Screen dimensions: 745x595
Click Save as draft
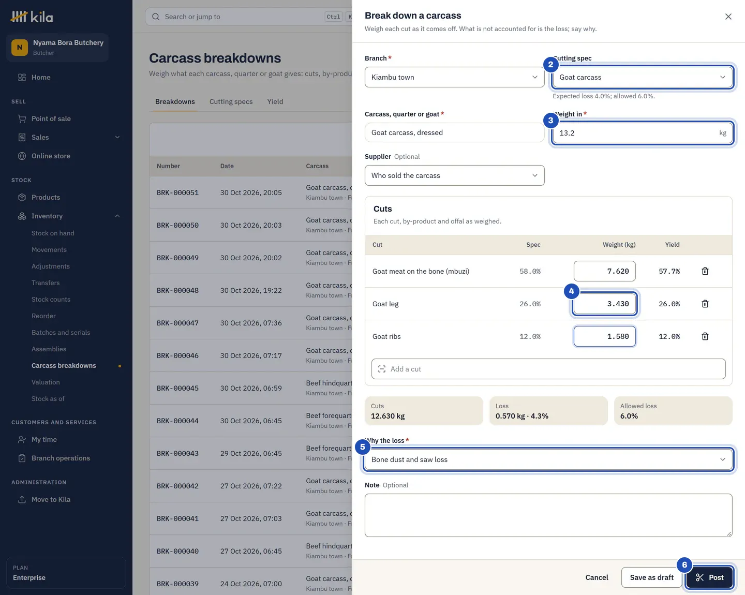(651, 577)
